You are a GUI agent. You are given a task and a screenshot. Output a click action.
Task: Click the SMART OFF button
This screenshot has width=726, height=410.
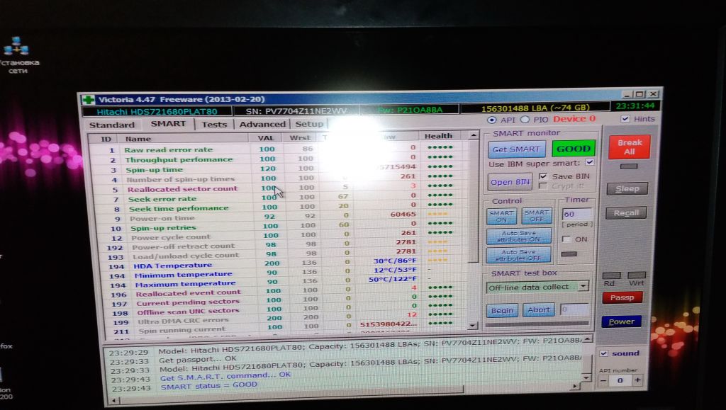pos(537,216)
